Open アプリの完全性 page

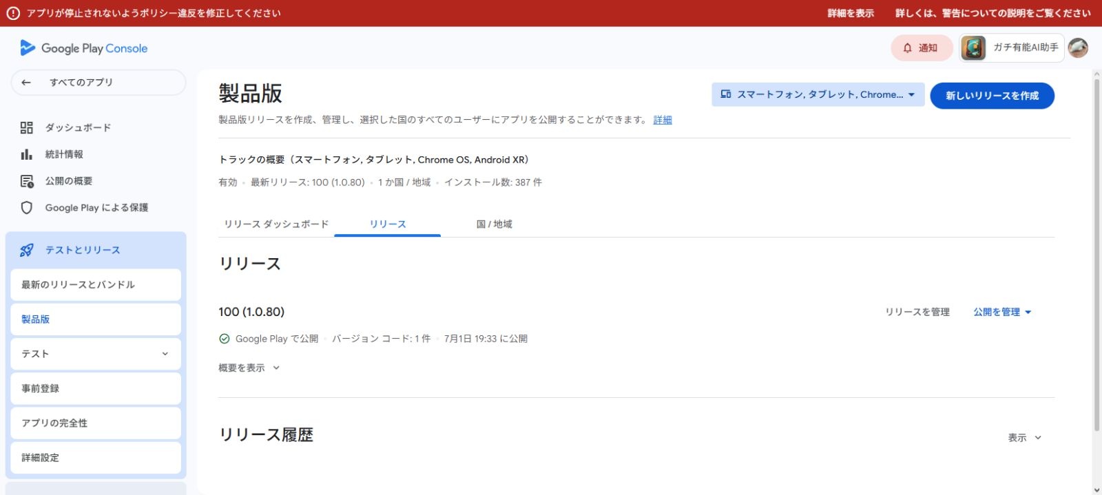coord(96,423)
